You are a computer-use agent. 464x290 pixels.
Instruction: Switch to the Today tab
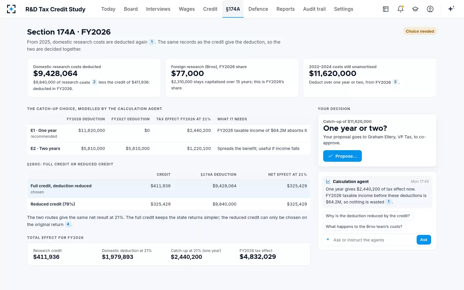point(108,9)
